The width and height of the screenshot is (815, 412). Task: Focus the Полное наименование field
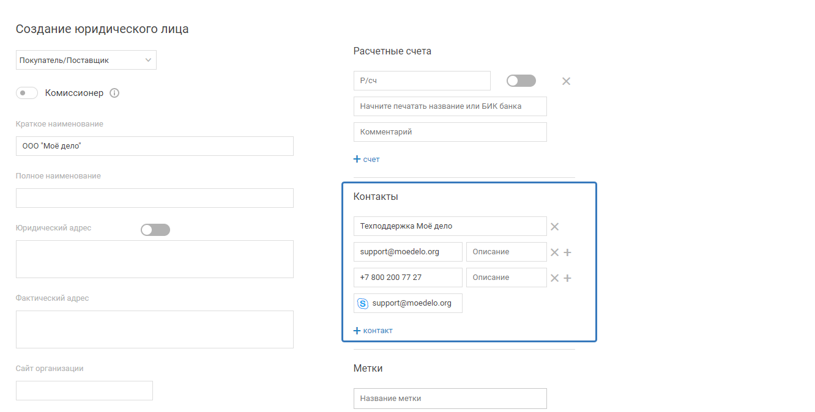154,198
